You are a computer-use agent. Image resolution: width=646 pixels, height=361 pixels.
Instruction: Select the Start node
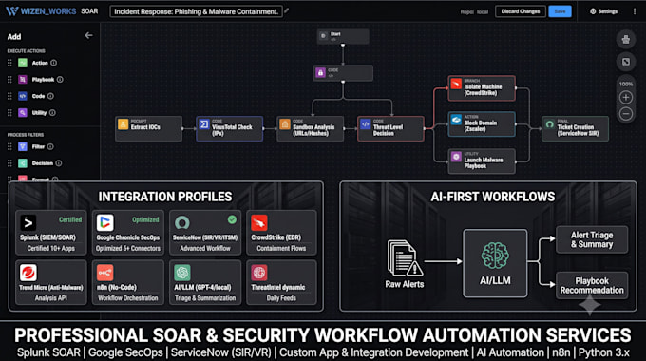coord(343,37)
